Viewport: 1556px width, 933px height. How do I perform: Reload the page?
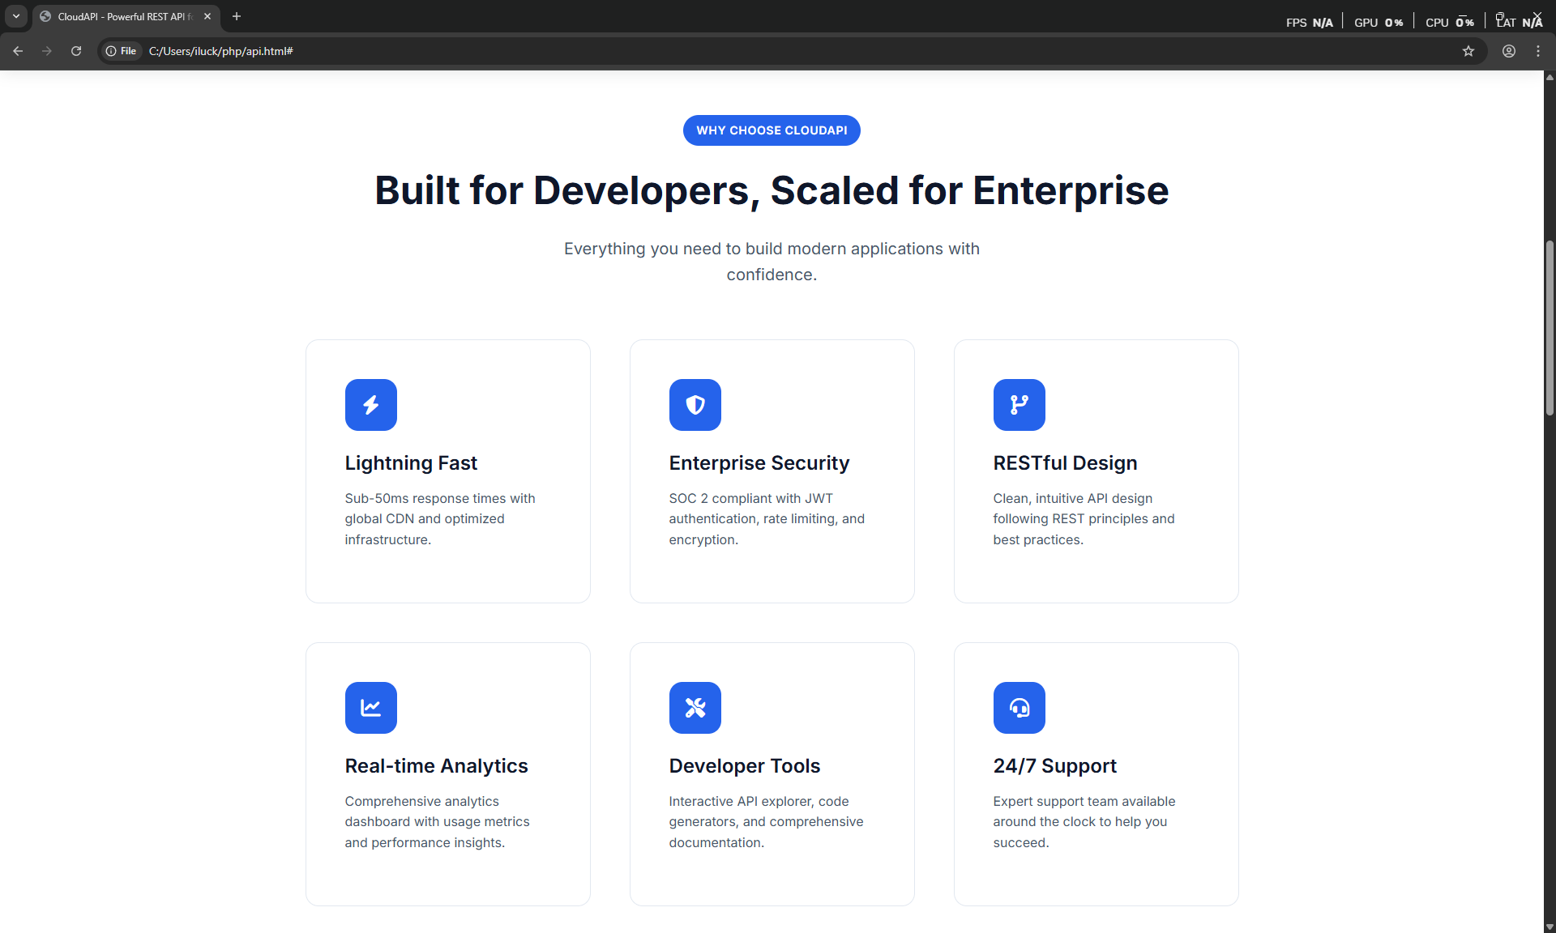click(76, 51)
